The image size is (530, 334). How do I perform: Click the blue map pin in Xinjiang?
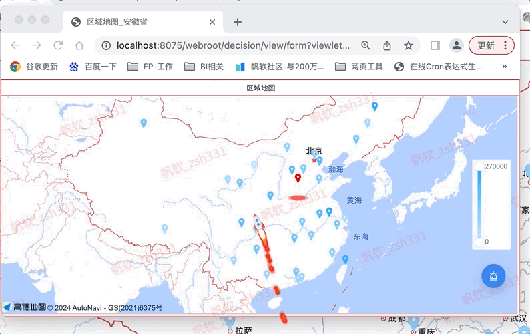click(x=144, y=123)
